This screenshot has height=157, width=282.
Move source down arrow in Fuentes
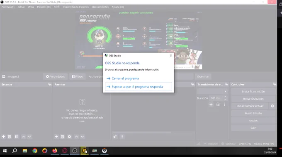83,137
